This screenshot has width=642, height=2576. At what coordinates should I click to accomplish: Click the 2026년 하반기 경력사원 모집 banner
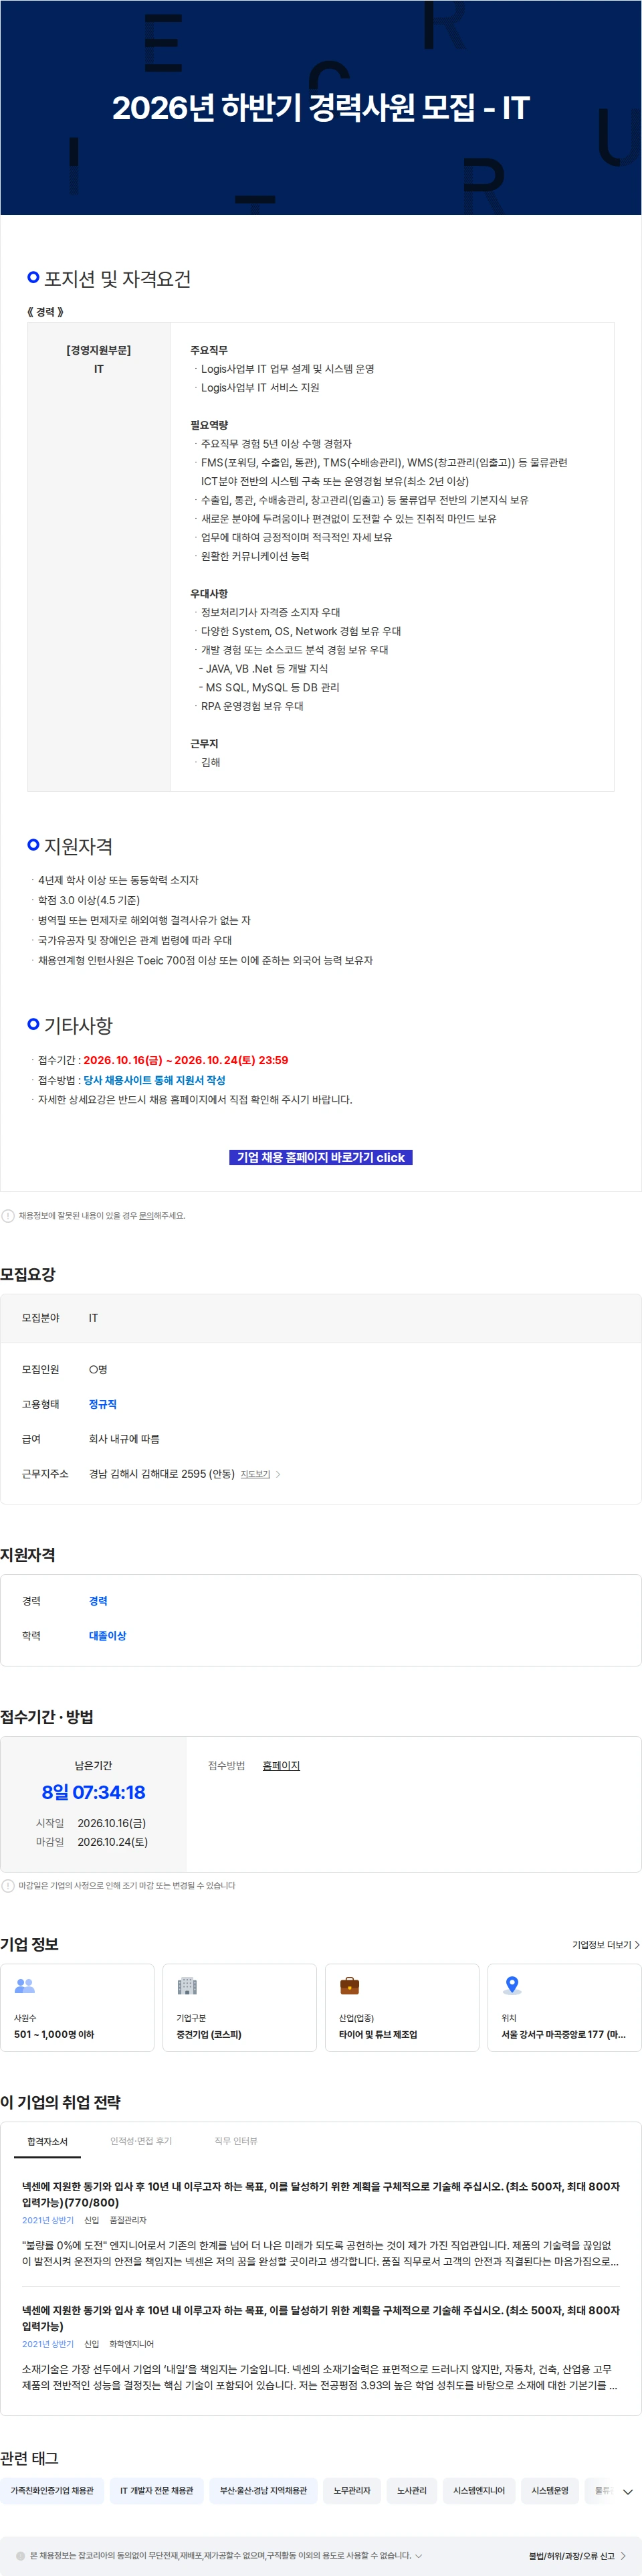[x=321, y=107]
